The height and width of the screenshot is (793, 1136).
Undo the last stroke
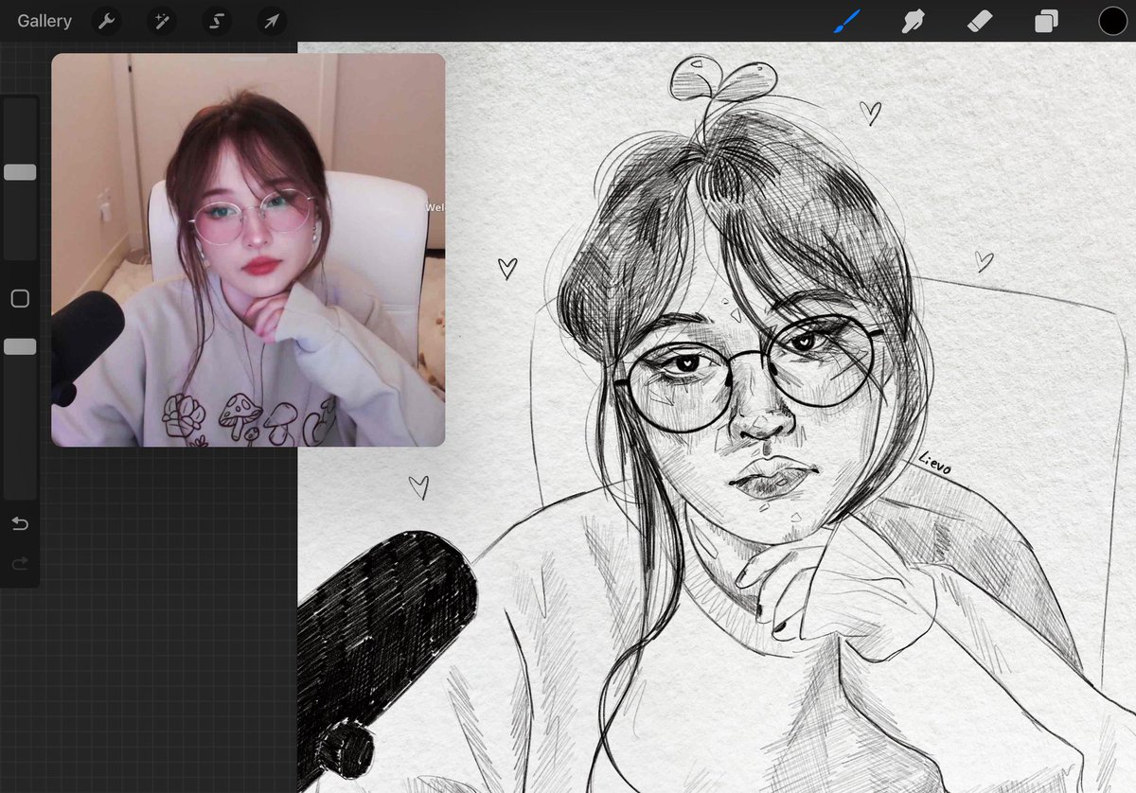[20, 524]
